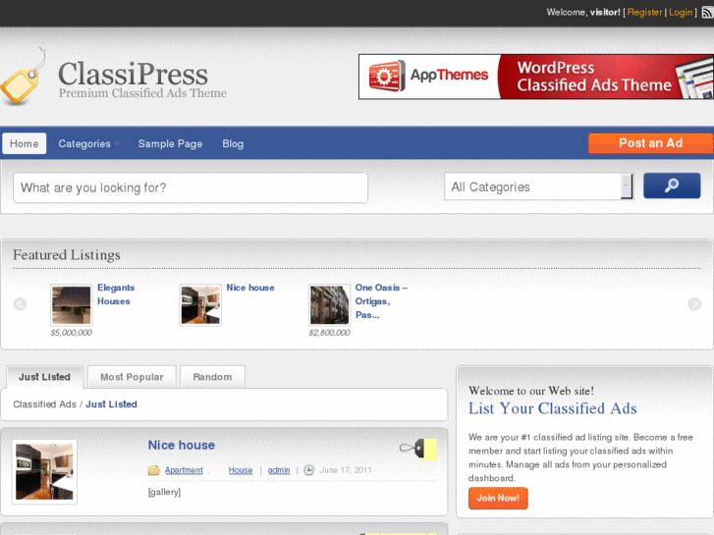The height and width of the screenshot is (535, 714).
Task: Click the Login link
Action: pos(681,13)
